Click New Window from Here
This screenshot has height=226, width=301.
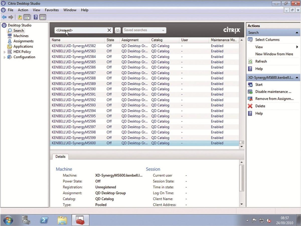point(274,54)
